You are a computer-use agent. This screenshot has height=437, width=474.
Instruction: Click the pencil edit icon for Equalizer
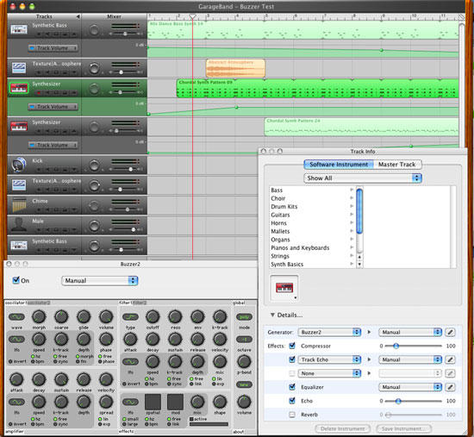pyautogui.click(x=450, y=387)
